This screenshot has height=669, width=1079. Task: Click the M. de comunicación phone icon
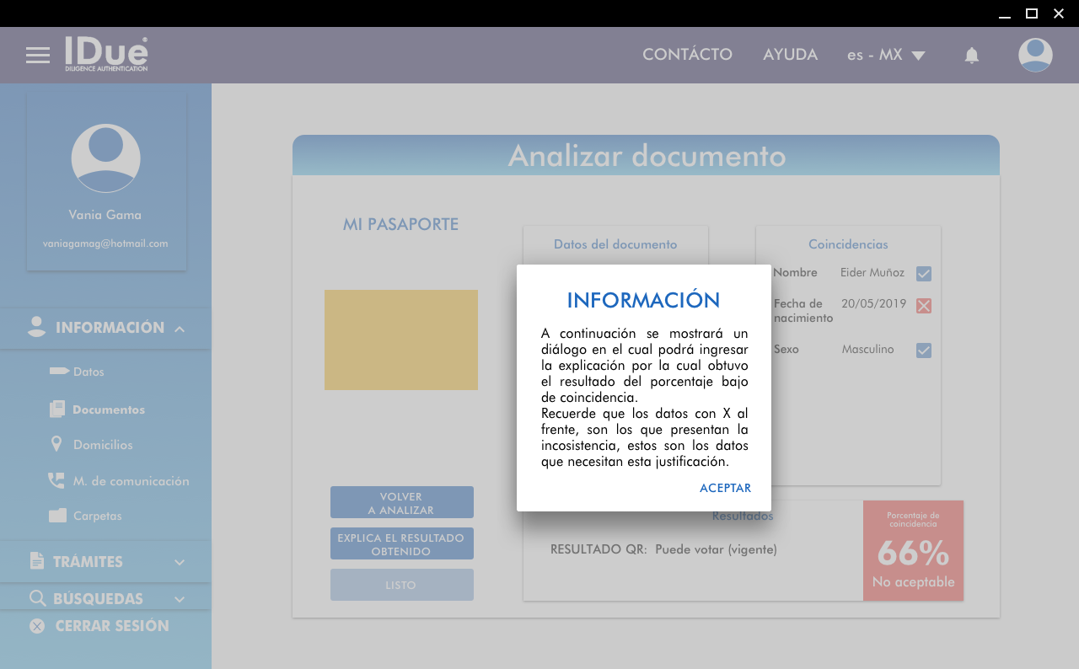pos(56,480)
